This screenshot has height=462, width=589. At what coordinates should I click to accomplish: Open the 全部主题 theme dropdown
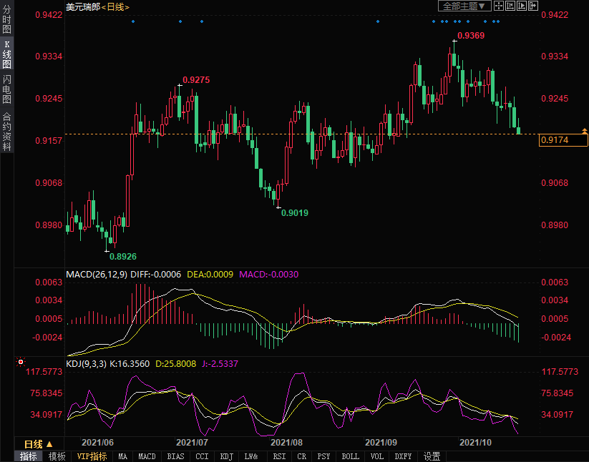tap(464, 6)
